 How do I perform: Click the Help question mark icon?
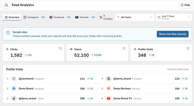pos(182,5)
